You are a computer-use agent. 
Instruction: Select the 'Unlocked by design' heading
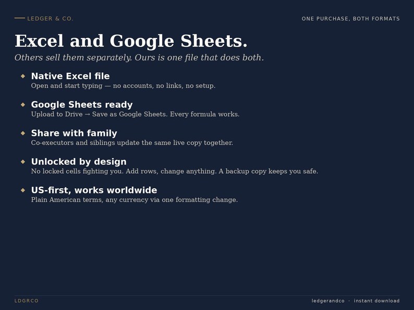point(79,161)
